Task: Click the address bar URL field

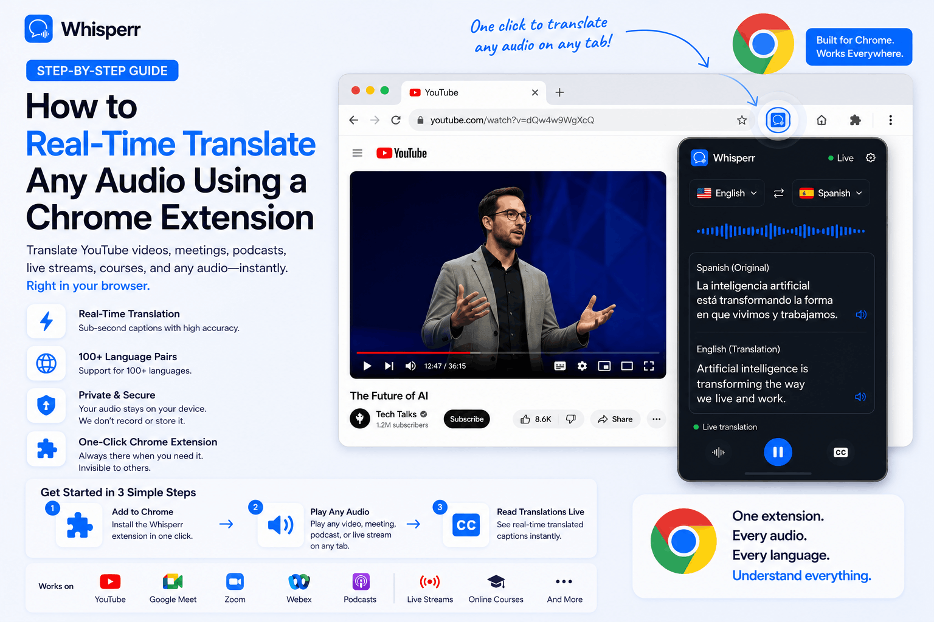Action: (581, 120)
